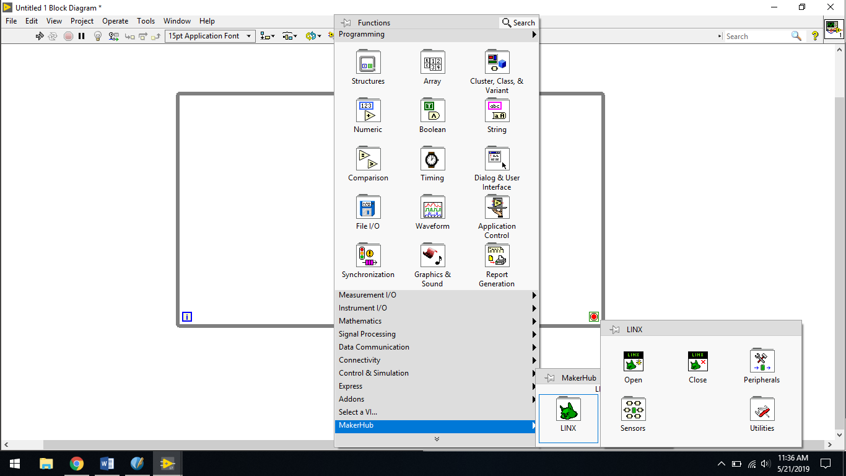The width and height of the screenshot is (846, 476).
Task: Open the File menu
Action: click(11, 21)
